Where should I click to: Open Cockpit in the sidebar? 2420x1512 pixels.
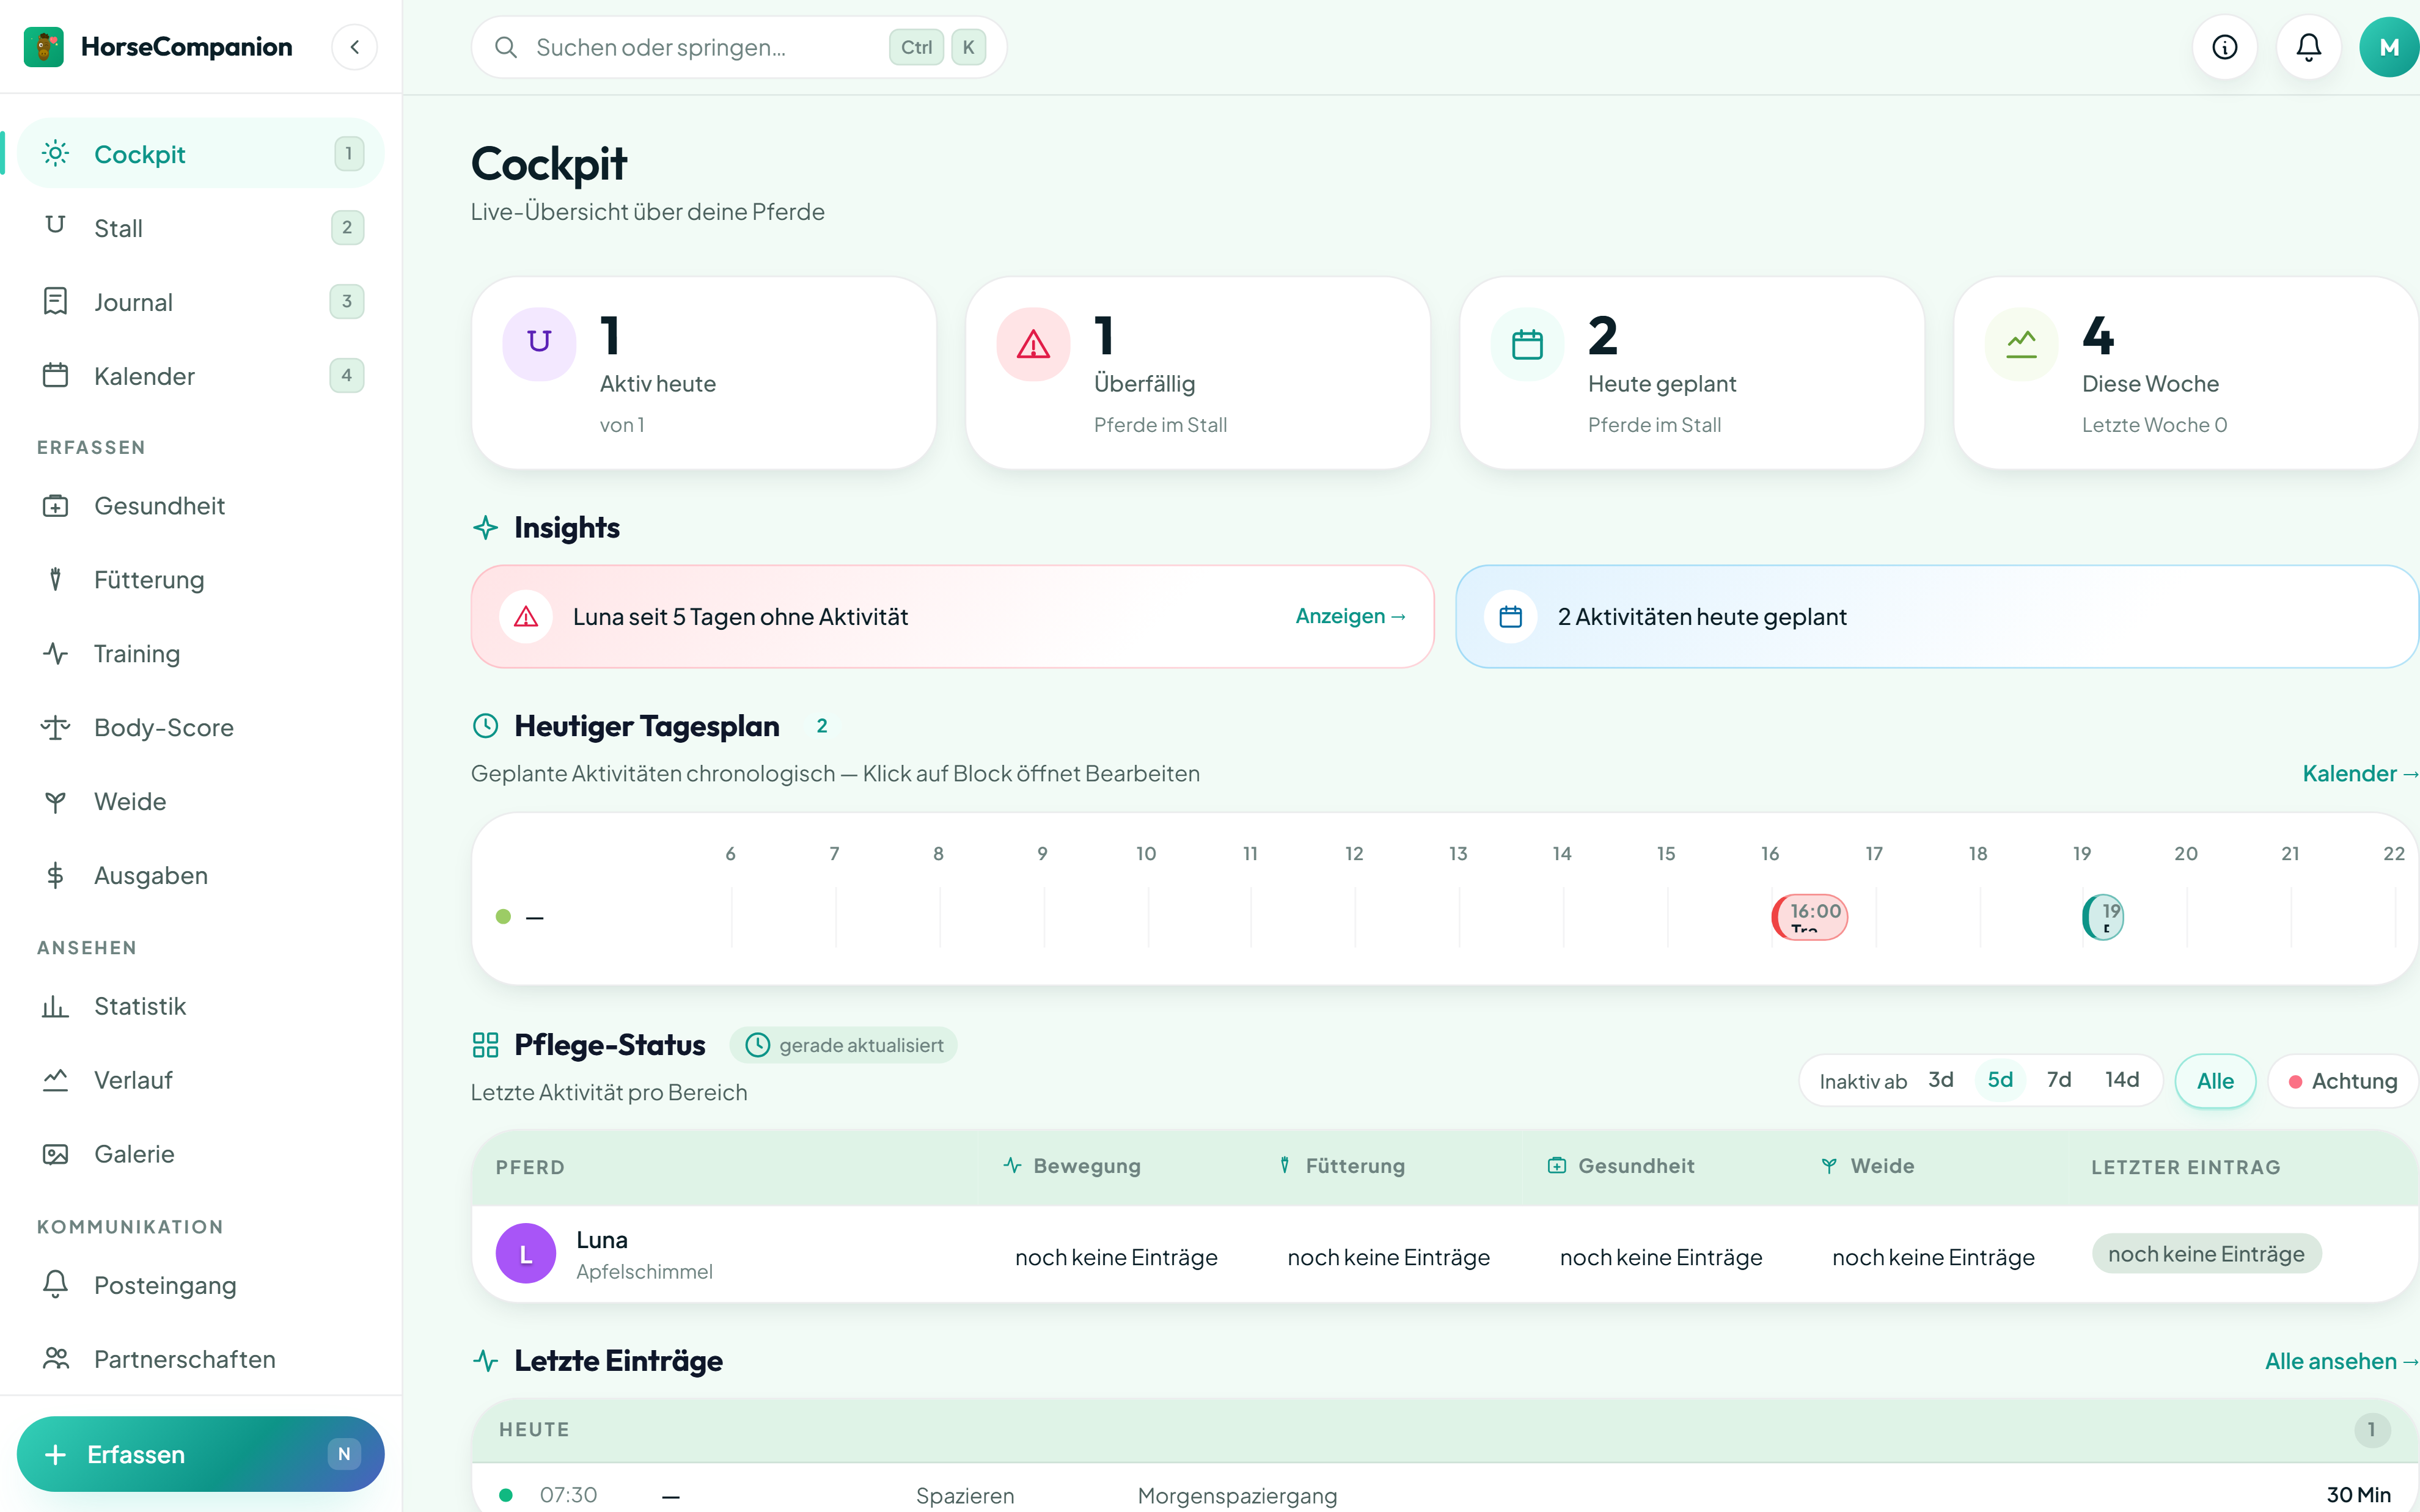point(201,154)
